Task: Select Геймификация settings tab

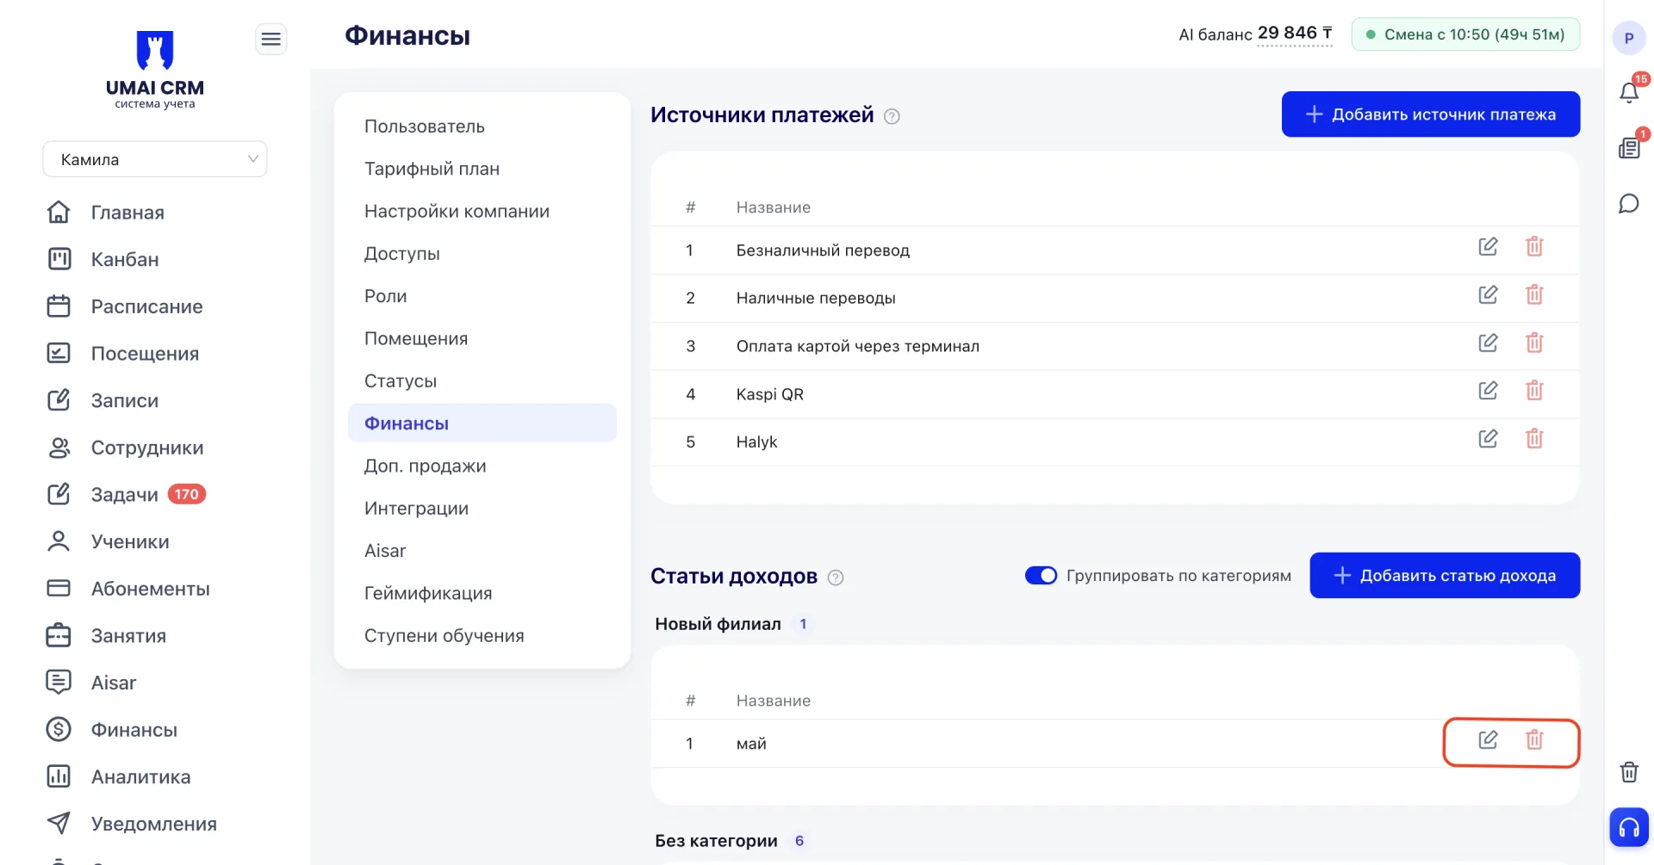Action: pos(428,593)
